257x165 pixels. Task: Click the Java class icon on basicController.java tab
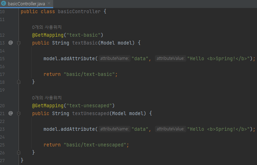coord(4,3)
